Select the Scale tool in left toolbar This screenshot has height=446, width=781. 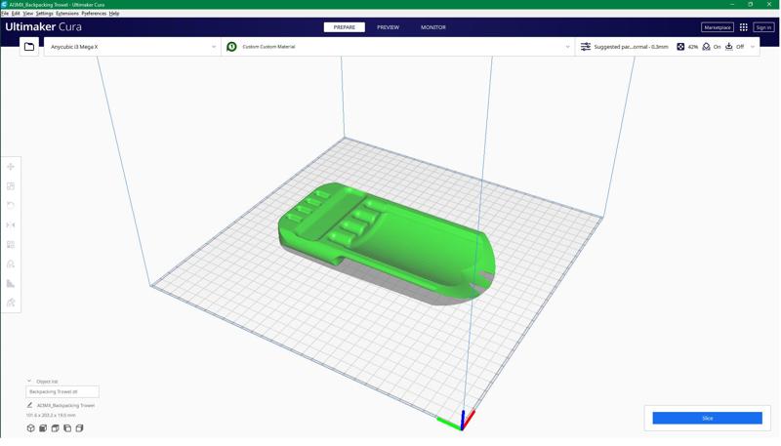coord(11,186)
